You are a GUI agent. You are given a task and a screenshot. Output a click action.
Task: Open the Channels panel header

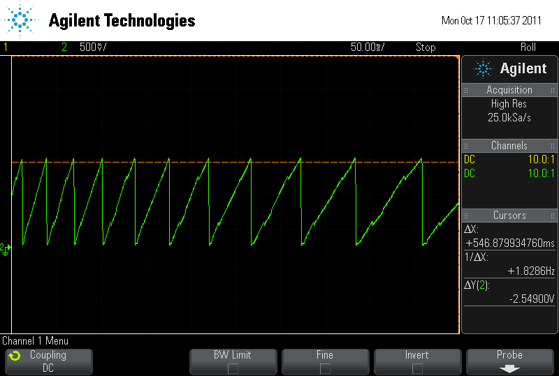tap(509, 145)
